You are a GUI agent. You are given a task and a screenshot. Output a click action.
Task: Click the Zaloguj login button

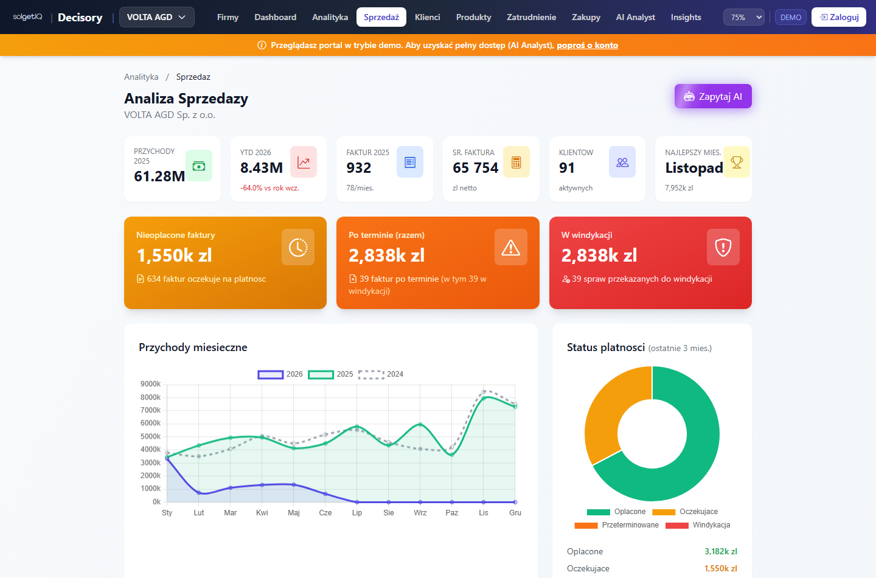pyautogui.click(x=839, y=17)
